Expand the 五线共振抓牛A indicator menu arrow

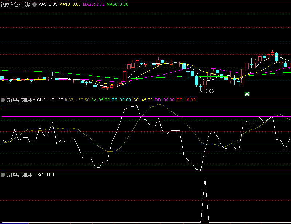pyautogui.click(x=3, y=100)
